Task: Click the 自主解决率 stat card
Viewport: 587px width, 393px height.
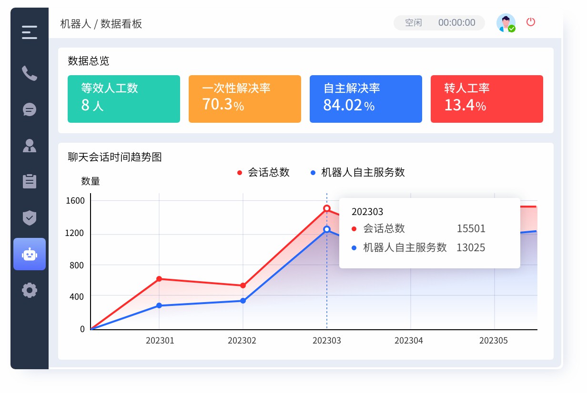Action: click(366, 98)
